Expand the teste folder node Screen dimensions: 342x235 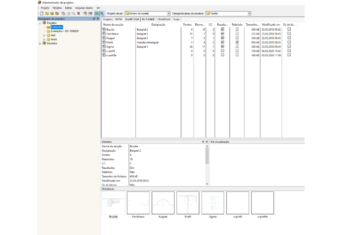click(x=44, y=40)
